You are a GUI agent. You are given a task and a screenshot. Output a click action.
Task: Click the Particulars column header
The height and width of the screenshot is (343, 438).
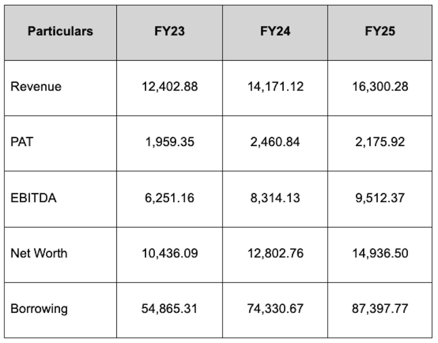pyautogui.click(x=60, y=31)
